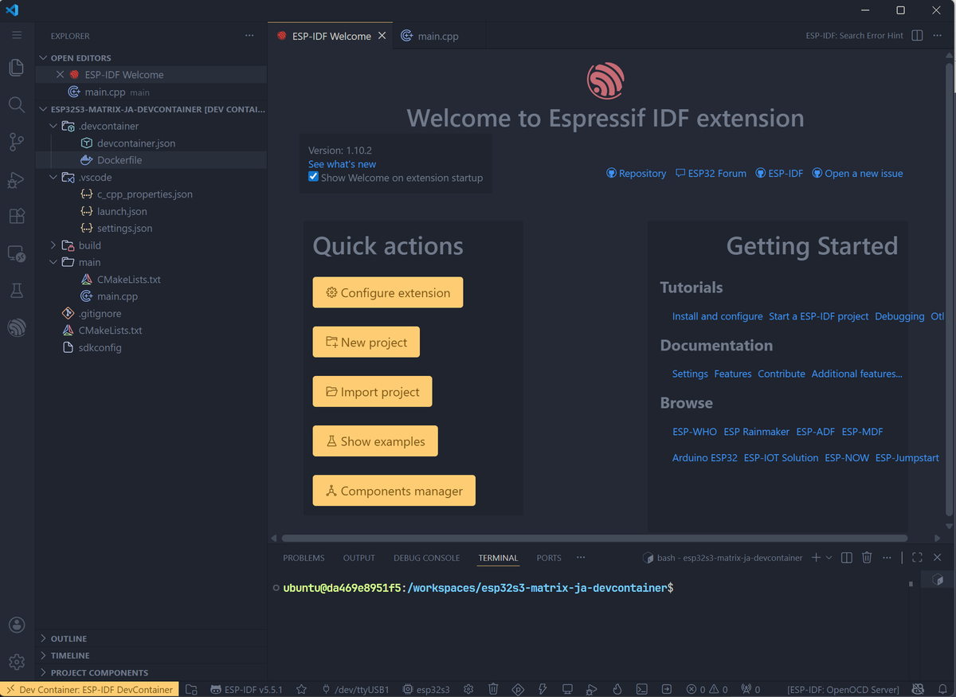
Task: Open the Extensions view icon
Action: tap(16, 216)
